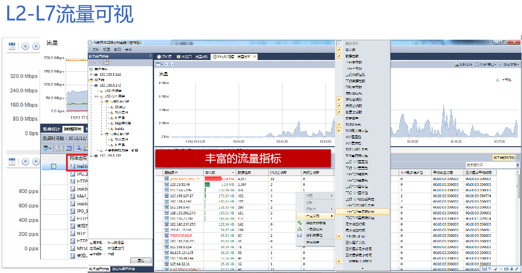Close the http特征值 流量分析 tab
The height and width of the screenshot is (273, 522).
[255, 56]
